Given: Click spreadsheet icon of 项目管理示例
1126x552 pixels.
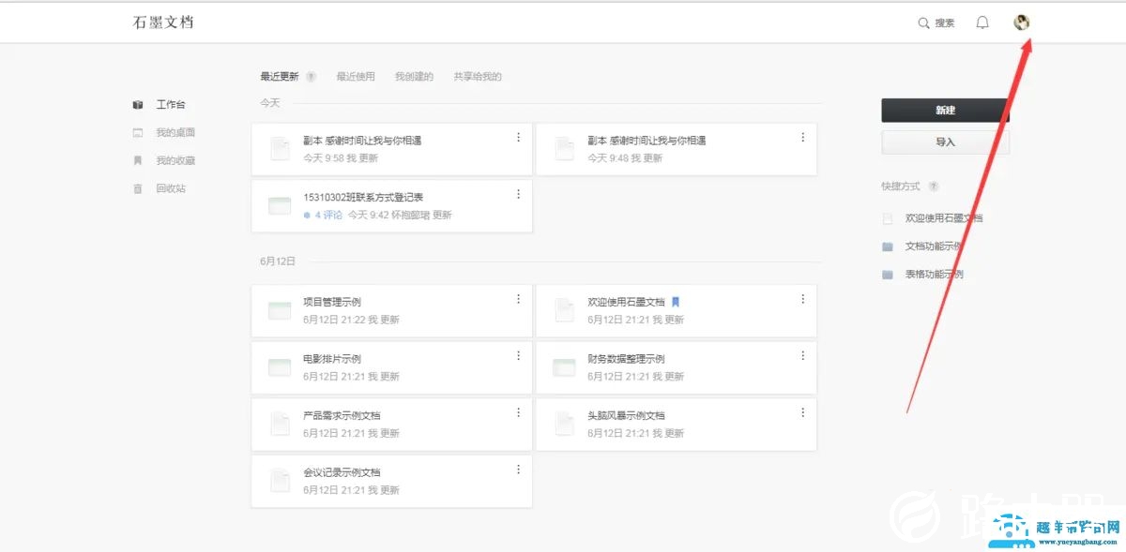Looking at the screenshot, I should (280, 311).
